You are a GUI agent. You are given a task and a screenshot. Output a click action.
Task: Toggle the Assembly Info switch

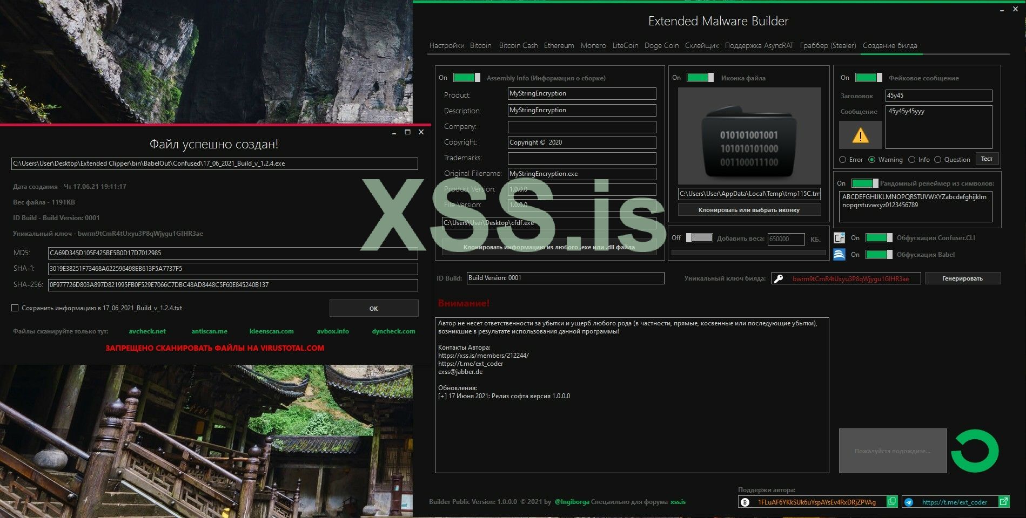pyautogui.click(x=466, y=78)
